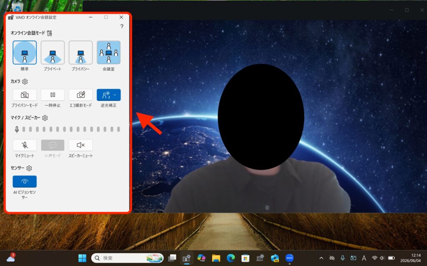The width and height of the screenshot is (427, 266).
Task: Open File Explorer from the taskbar
Action: 216,258
